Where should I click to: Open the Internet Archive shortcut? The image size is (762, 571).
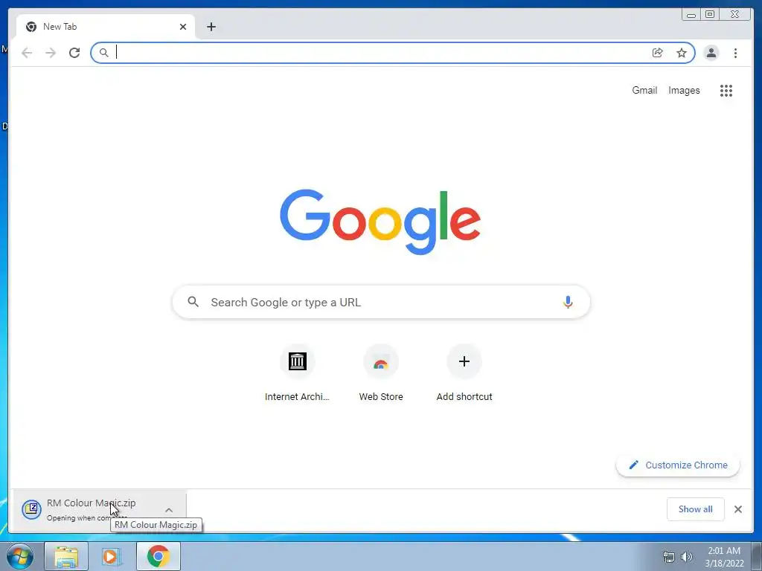[297, 373]
